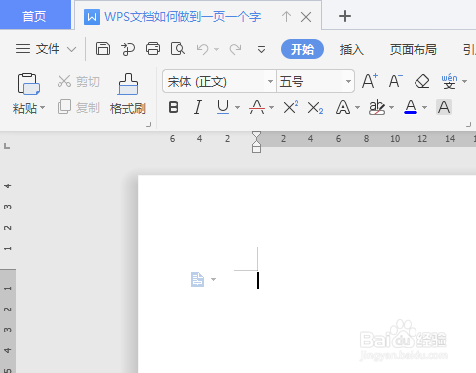Click the Paste clipboard icon
This screenshot has width=476, height=373.
click(x=28, y=84)
